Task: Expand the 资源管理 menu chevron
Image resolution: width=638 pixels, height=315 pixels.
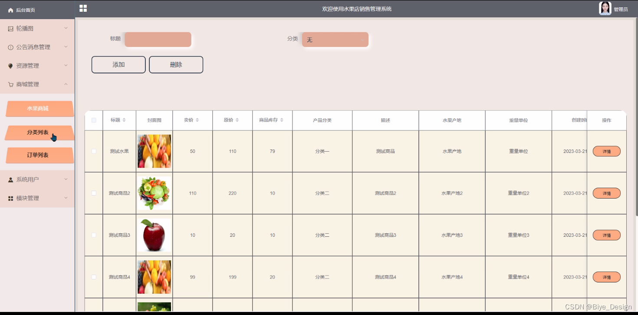Action: 66,66
